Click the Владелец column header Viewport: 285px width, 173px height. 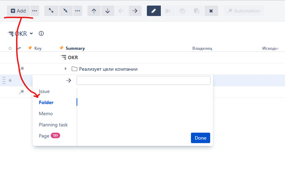coord(202,48)
